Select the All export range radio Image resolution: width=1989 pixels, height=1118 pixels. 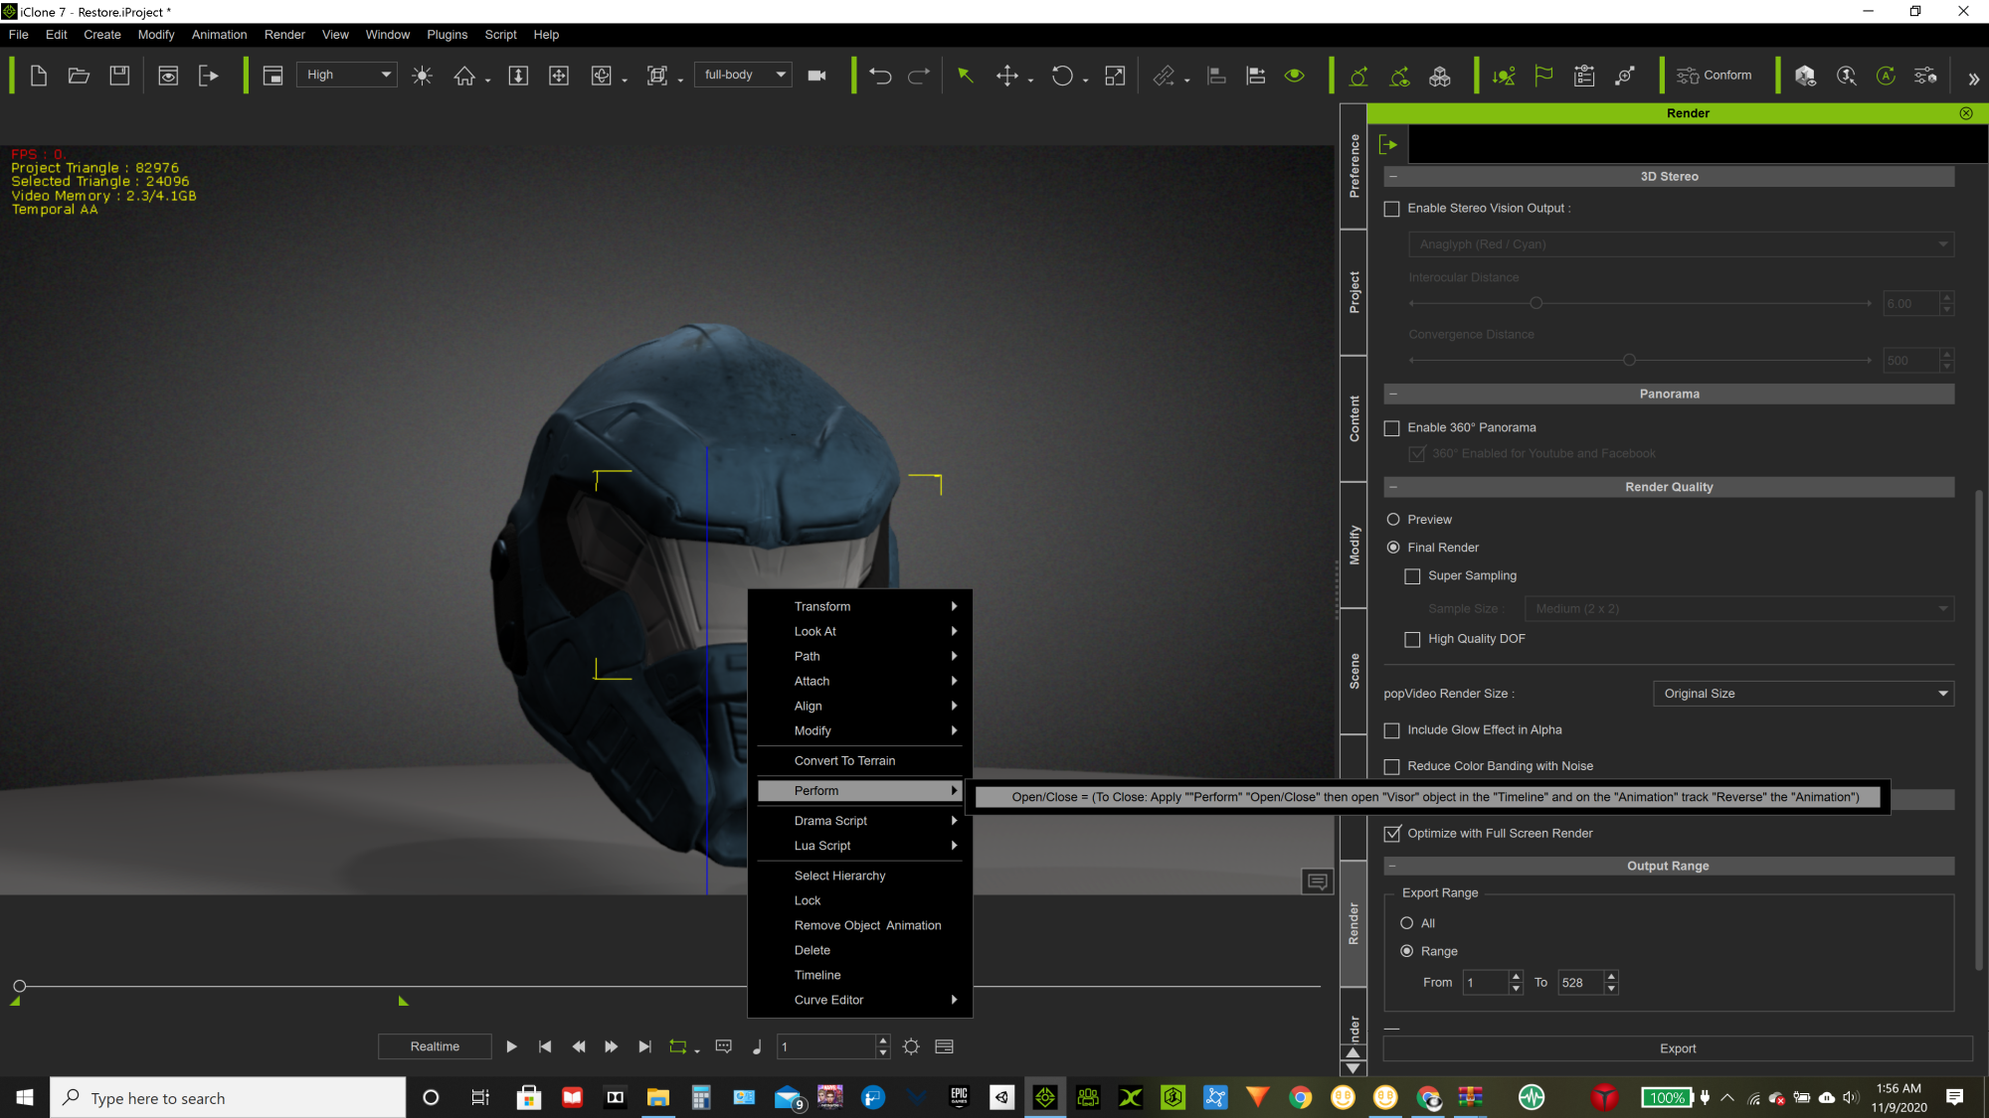(1406, 923)
